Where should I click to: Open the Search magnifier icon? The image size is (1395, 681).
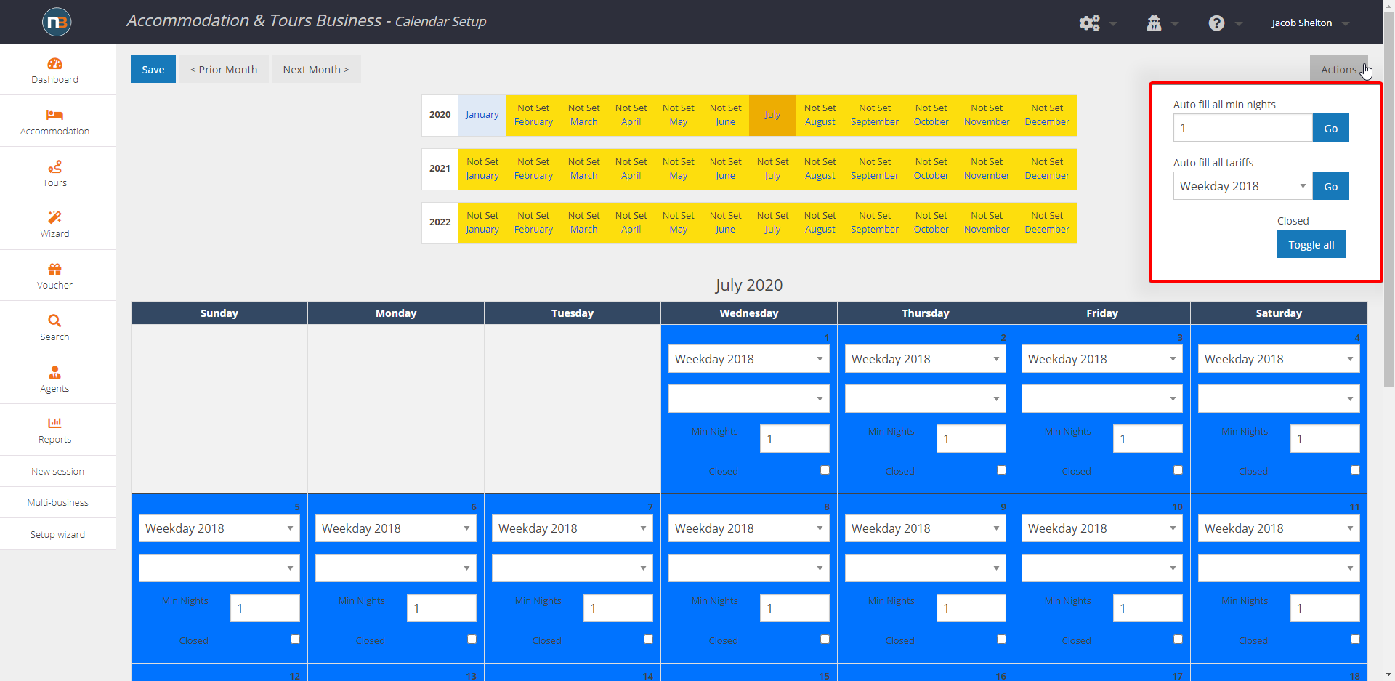pyautogui.click(x=54, y=321)
